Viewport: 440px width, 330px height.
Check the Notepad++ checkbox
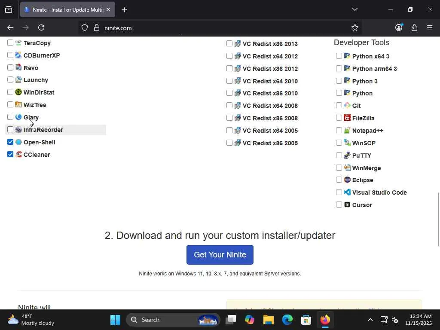click(x=339, y=130)
